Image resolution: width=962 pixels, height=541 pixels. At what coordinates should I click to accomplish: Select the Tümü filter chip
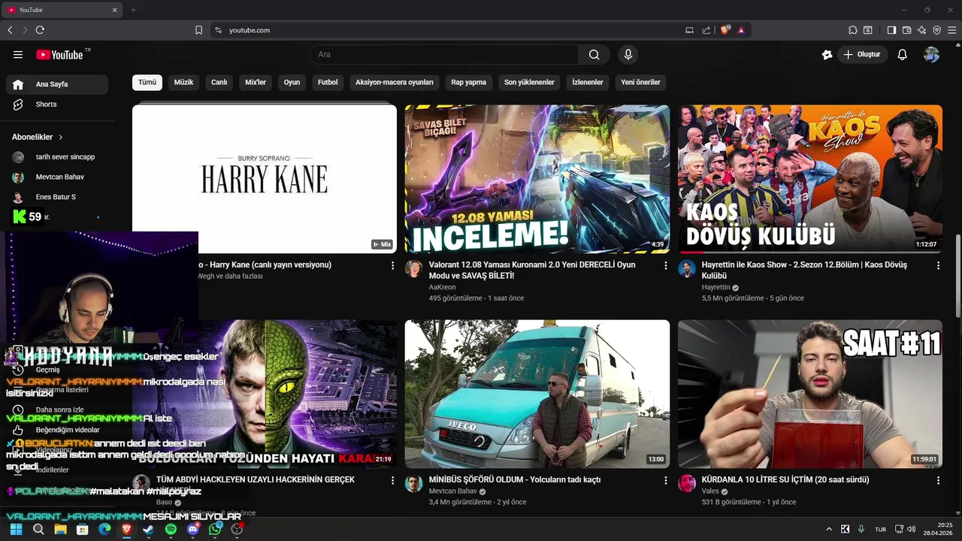click(x=147, y=82)
